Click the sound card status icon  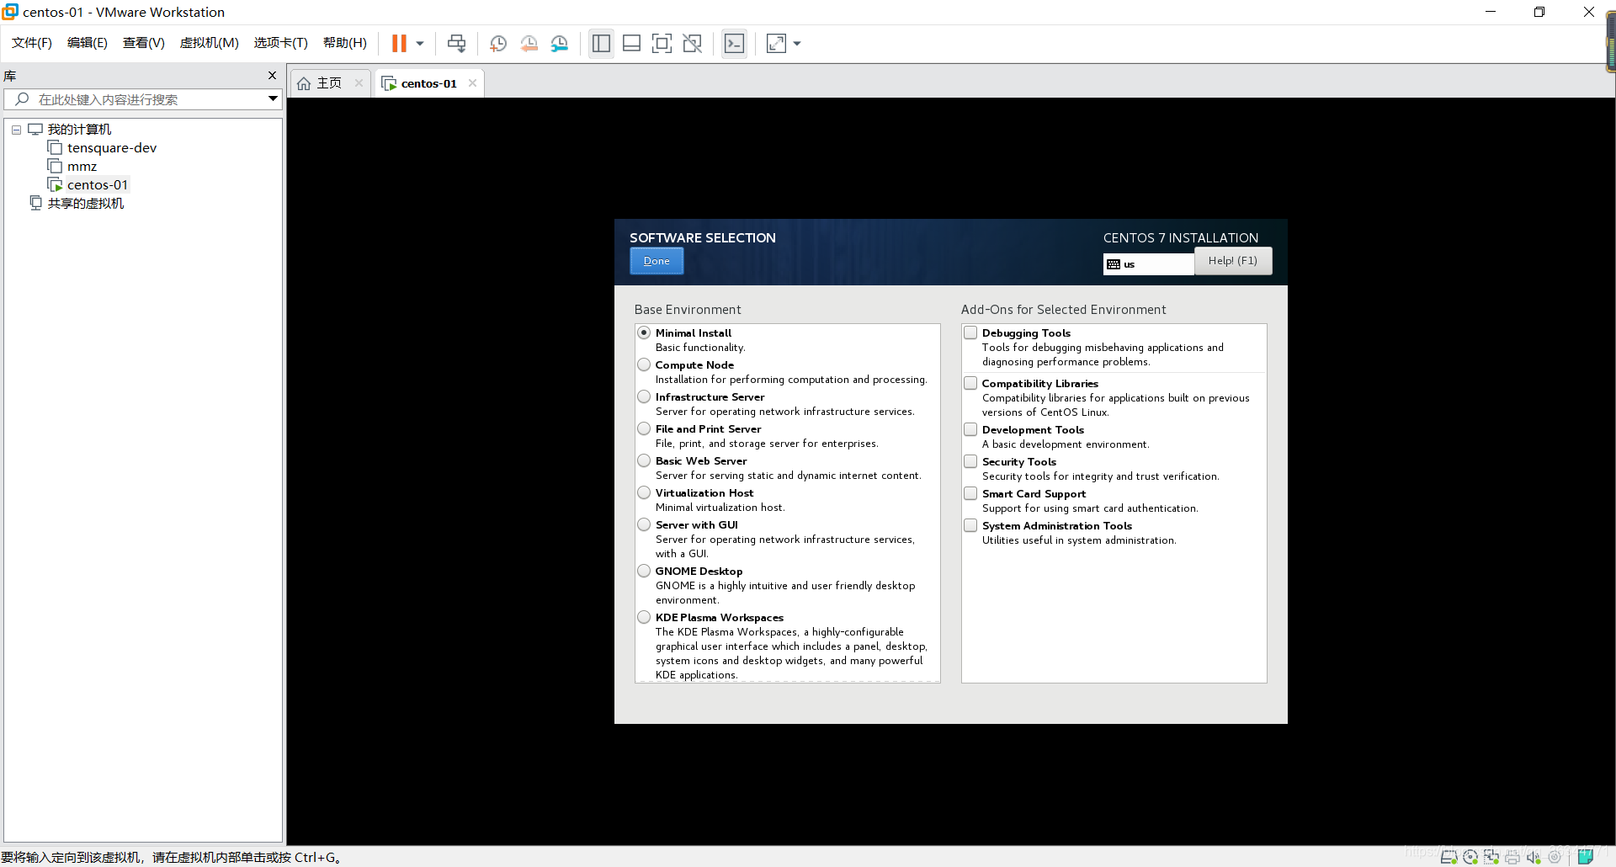(x=1534, y=857)
